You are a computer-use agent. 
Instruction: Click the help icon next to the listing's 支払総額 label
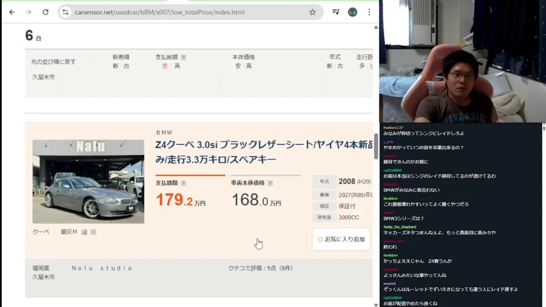[x=183, y=183]
